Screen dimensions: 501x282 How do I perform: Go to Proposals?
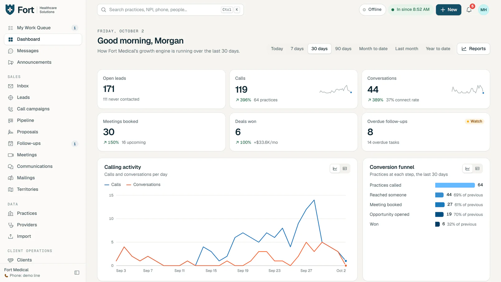tap(43, 132)
